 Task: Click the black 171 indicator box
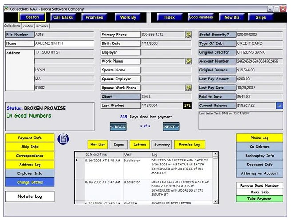[187, 106]
